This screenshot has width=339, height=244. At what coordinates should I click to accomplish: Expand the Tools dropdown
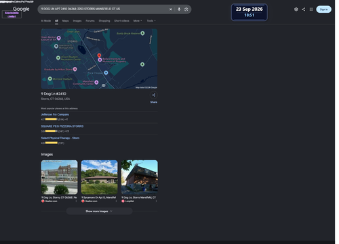[x=151, y=21]
